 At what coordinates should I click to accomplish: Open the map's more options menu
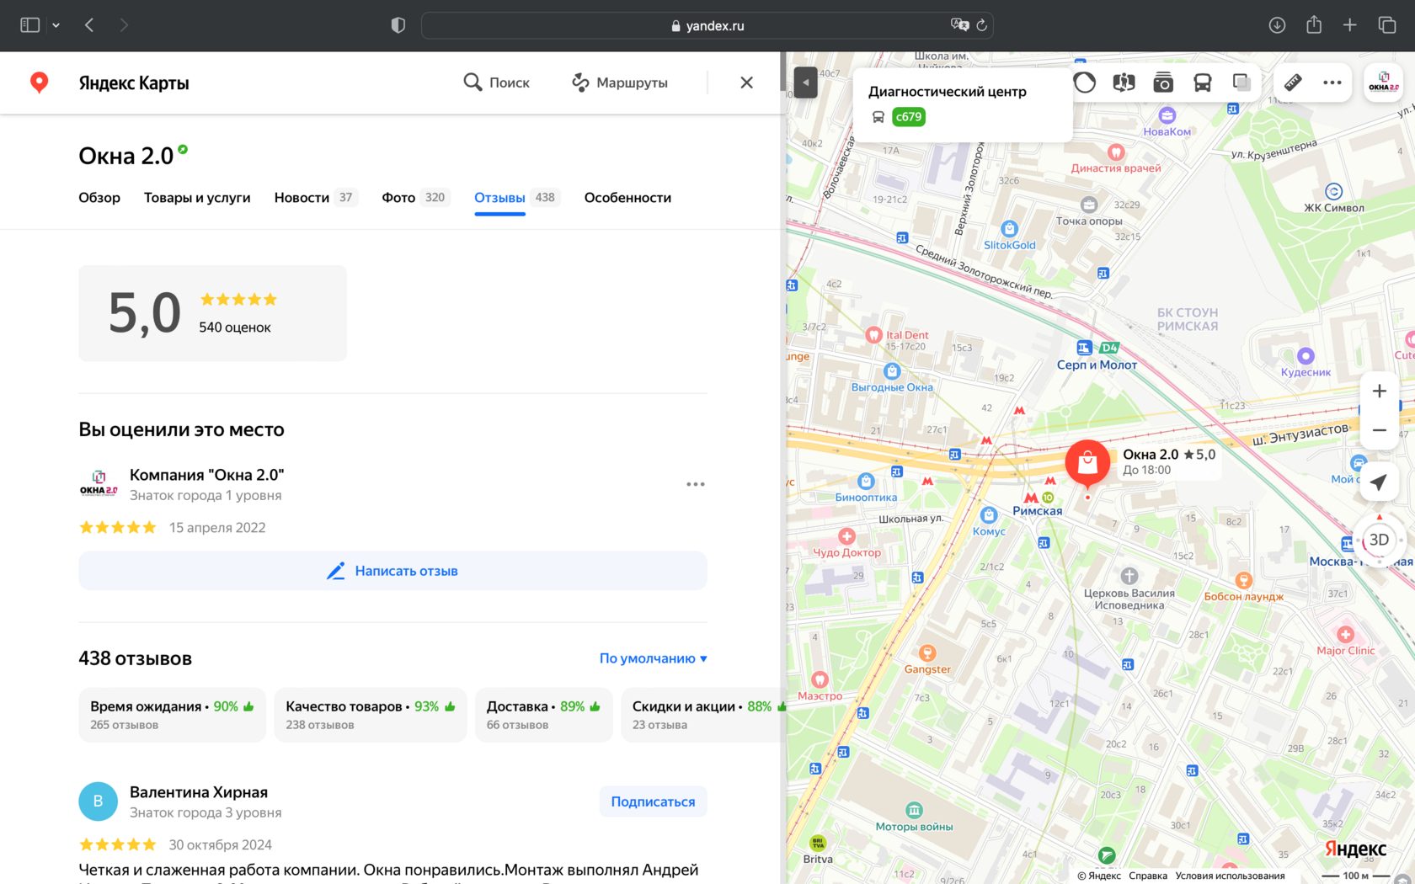click(1332, 83)
